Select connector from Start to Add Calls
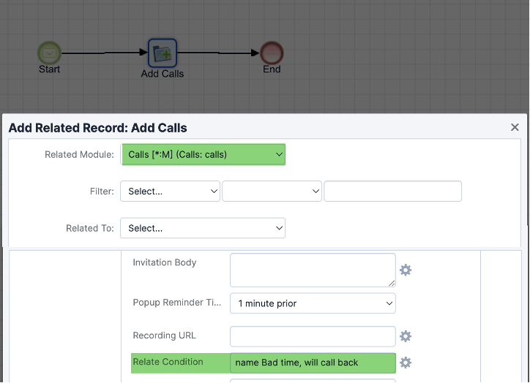Viewport: 530px width, 383px height. [105, 53]
